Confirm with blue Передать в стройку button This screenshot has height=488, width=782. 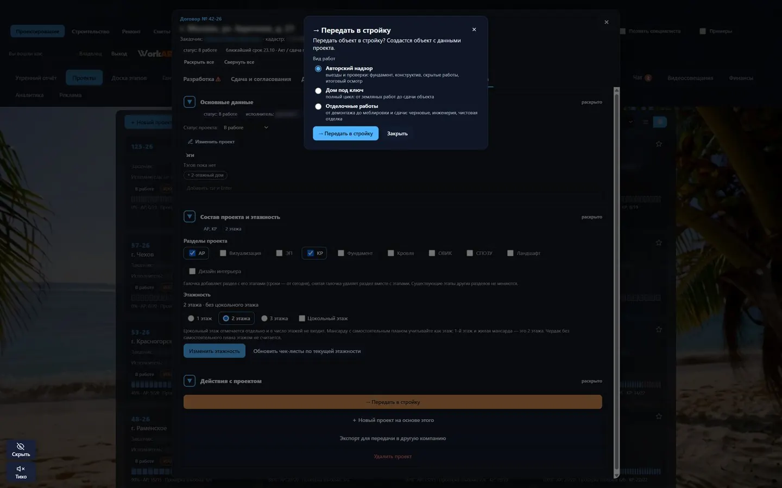pos(345,133)
